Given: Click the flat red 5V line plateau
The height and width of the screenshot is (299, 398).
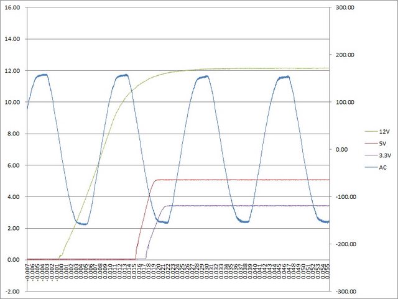Looking at the screenshot, I should [x=249, y=180].
